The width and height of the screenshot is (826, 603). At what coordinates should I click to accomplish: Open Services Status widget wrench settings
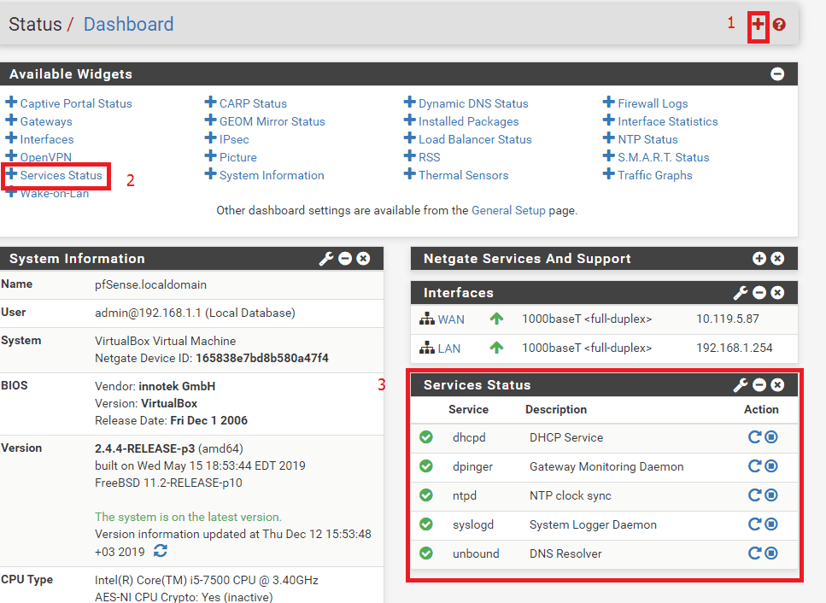[x=741, y=385]
